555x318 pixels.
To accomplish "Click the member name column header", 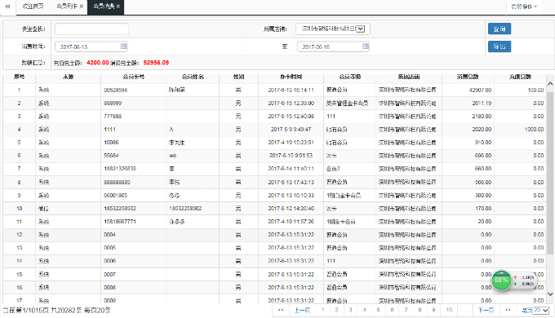I will 193,77.
